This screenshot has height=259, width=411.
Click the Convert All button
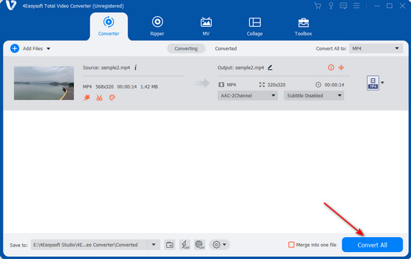pos(372,245)
